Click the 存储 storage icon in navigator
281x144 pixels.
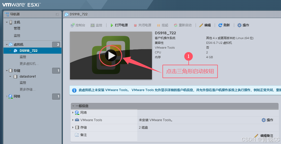point(11,71)
